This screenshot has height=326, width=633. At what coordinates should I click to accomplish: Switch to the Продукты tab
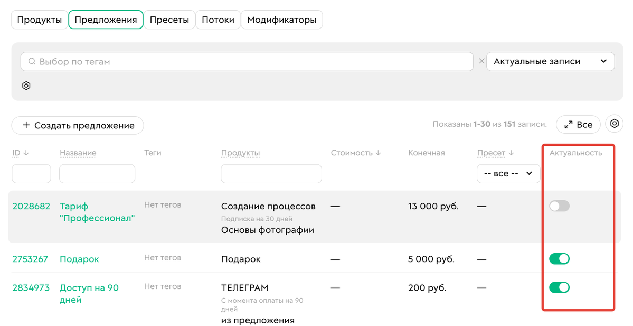click(x=39, y=20)
